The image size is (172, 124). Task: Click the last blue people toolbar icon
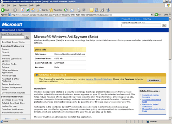[108, 10]
